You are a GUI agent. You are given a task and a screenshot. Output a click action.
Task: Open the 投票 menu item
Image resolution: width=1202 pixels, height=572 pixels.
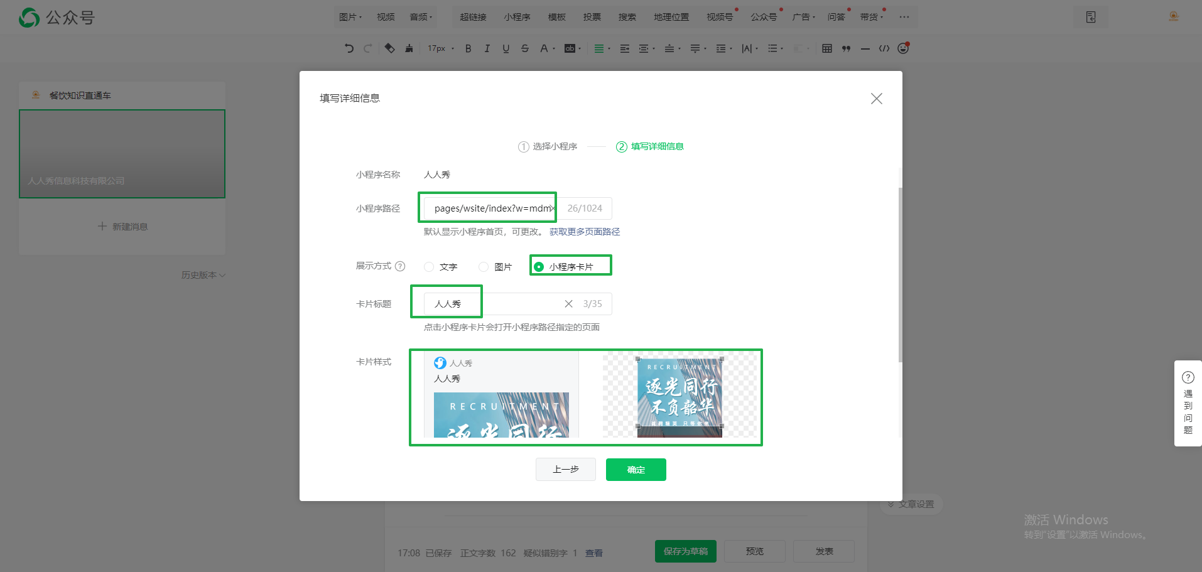tap(592, 17)
